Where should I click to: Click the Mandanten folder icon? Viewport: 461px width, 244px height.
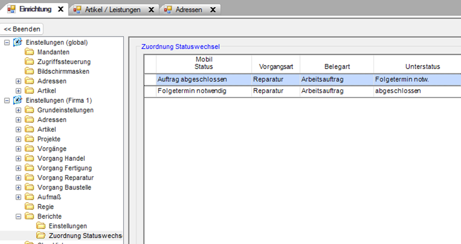(29, 52)
